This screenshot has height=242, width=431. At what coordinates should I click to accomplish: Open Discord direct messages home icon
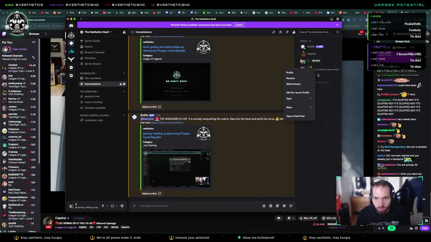tap(71, 26)
